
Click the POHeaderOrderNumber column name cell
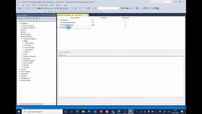pyautogui.click(x=75, y=22)
